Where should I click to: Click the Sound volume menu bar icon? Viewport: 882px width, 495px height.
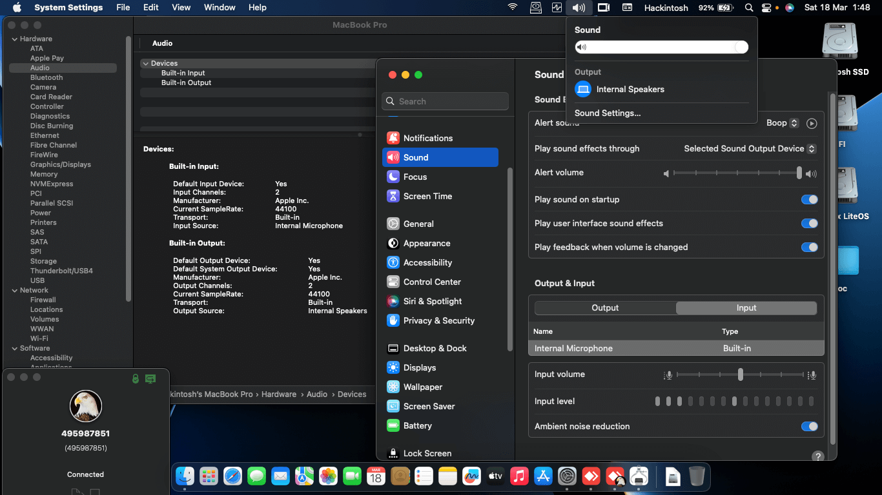point(579,8)
